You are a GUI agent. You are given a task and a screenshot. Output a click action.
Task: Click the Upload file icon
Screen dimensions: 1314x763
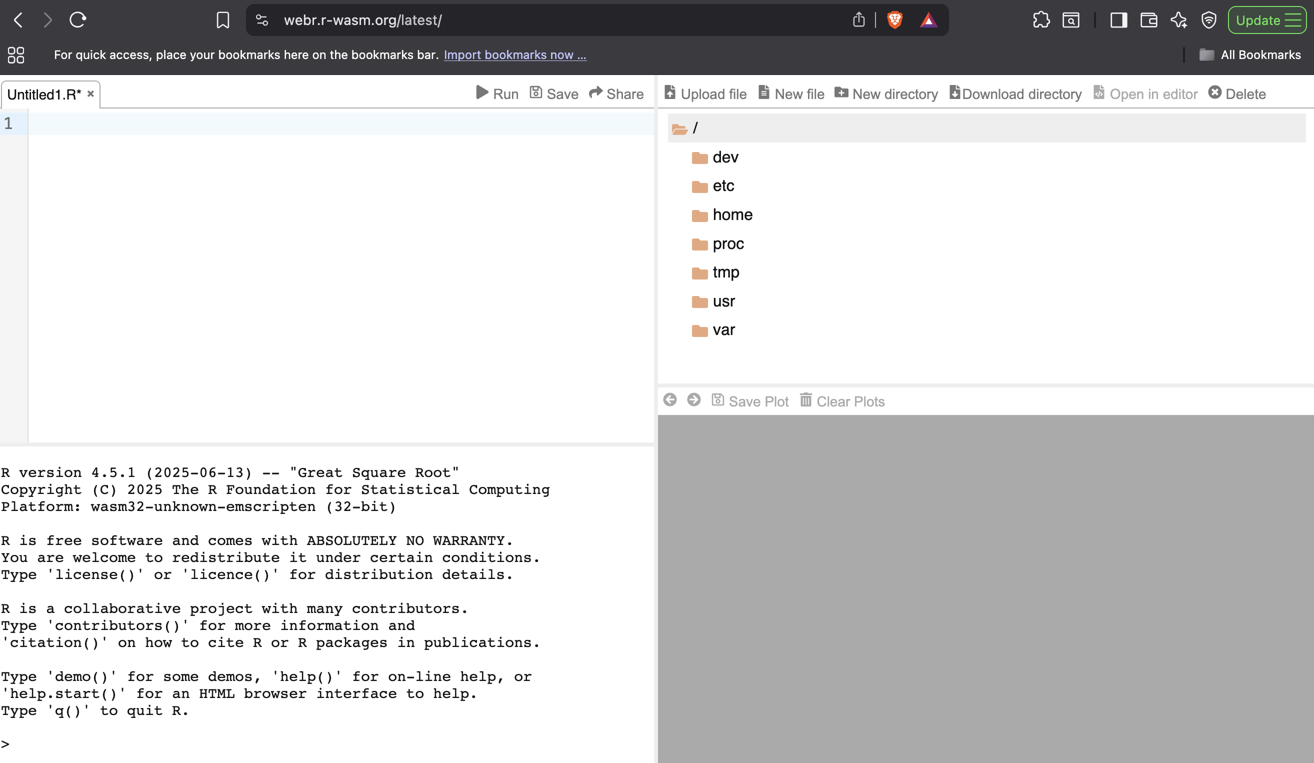(670, 93)
